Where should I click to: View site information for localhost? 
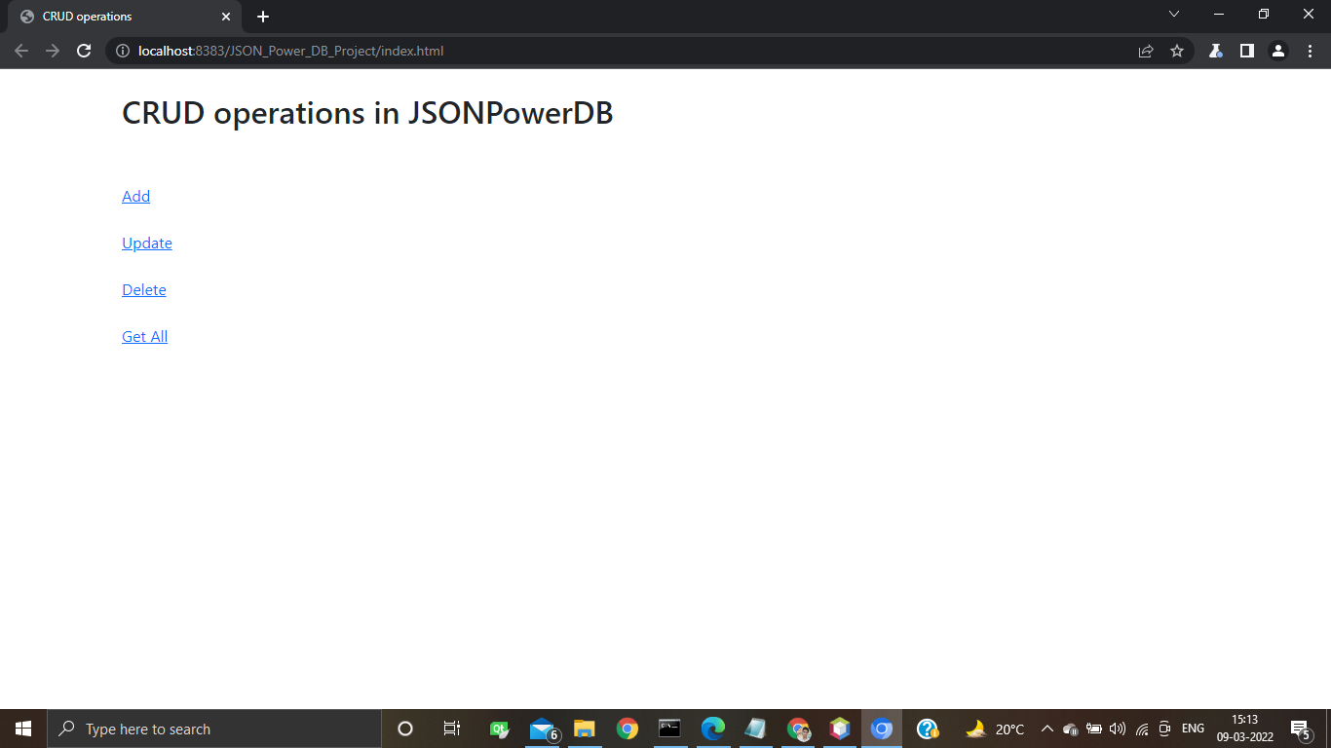121,51
